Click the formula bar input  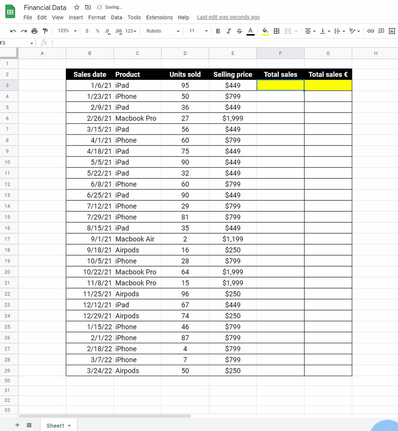click(224, 43)
